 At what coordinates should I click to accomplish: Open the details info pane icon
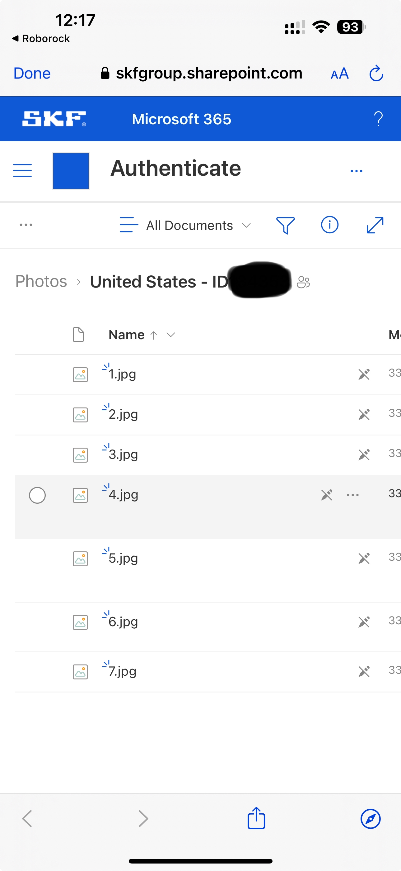(329, 225)
